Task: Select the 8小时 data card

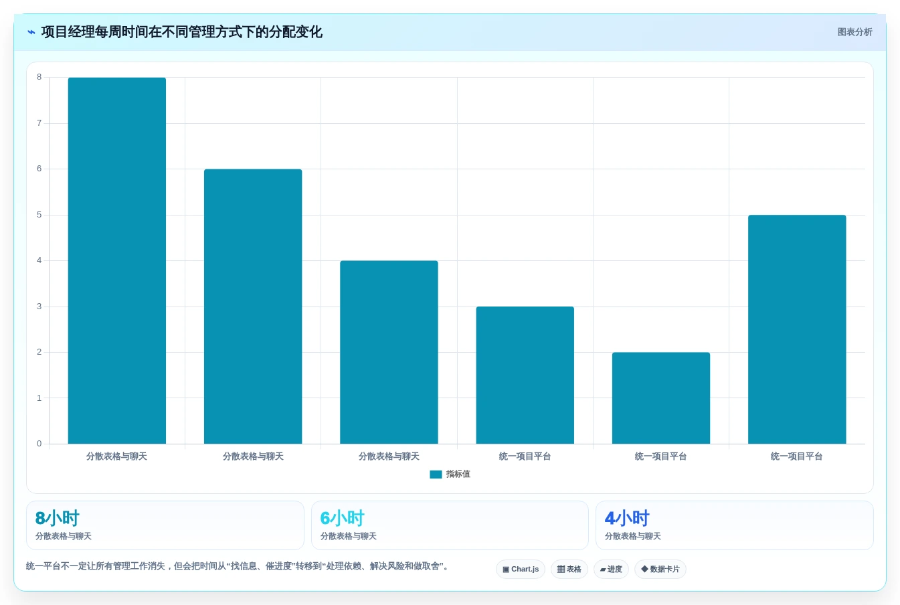Action: (165, 525)
